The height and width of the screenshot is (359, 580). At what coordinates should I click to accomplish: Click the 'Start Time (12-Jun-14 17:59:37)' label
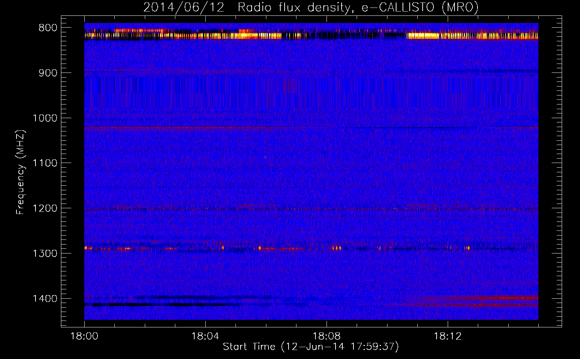pos(311,347)
